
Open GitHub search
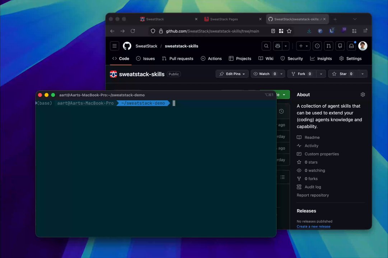pos(266,46)
